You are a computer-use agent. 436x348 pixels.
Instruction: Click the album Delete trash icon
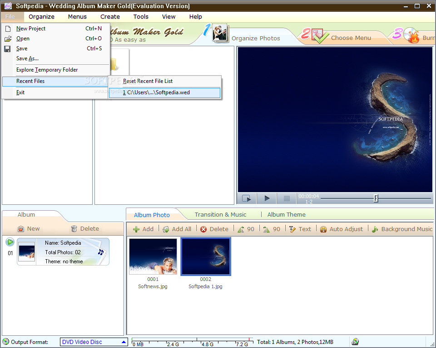pos(74,229)
